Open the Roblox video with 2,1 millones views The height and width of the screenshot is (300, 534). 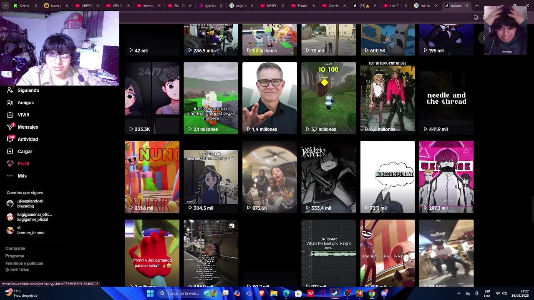(211, 98)
